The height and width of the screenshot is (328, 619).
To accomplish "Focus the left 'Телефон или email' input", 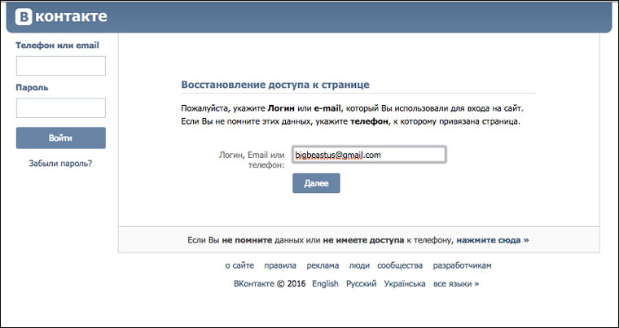I will (61, 66).
